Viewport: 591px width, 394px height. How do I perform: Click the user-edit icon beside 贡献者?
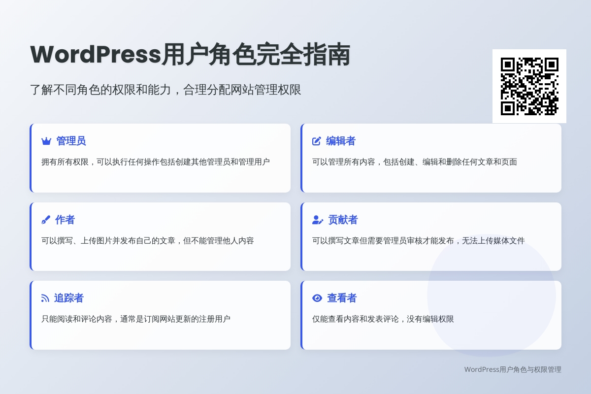coord(318,220)
